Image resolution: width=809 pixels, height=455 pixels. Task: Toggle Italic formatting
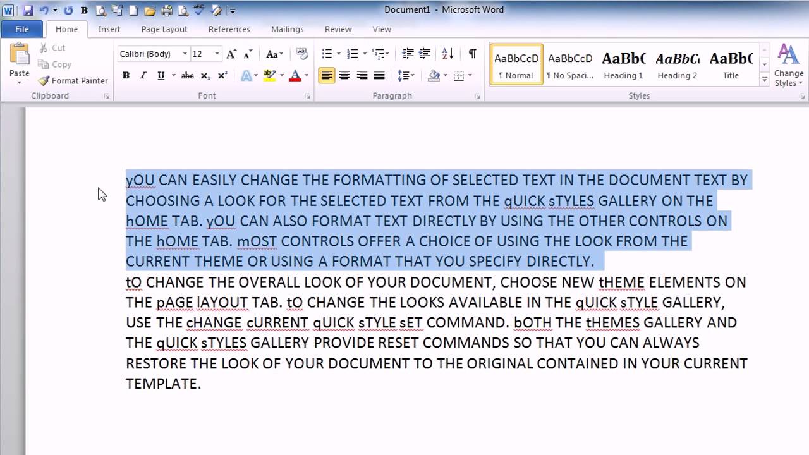coord(143,76)
